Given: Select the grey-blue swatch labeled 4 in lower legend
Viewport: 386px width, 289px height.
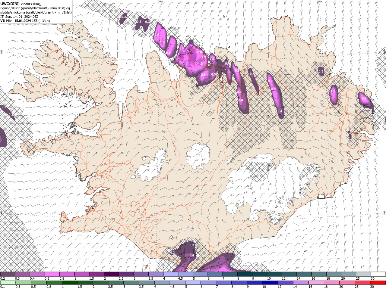Looking at the screenshot, I should [x=162, y=283].
